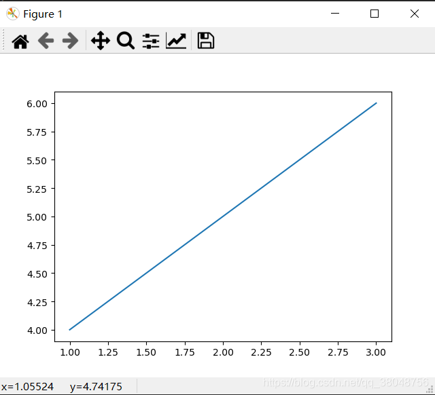Click the y-axis label 4.75
435x395 pixels.
pyautogui.click(x=37, y=246)
